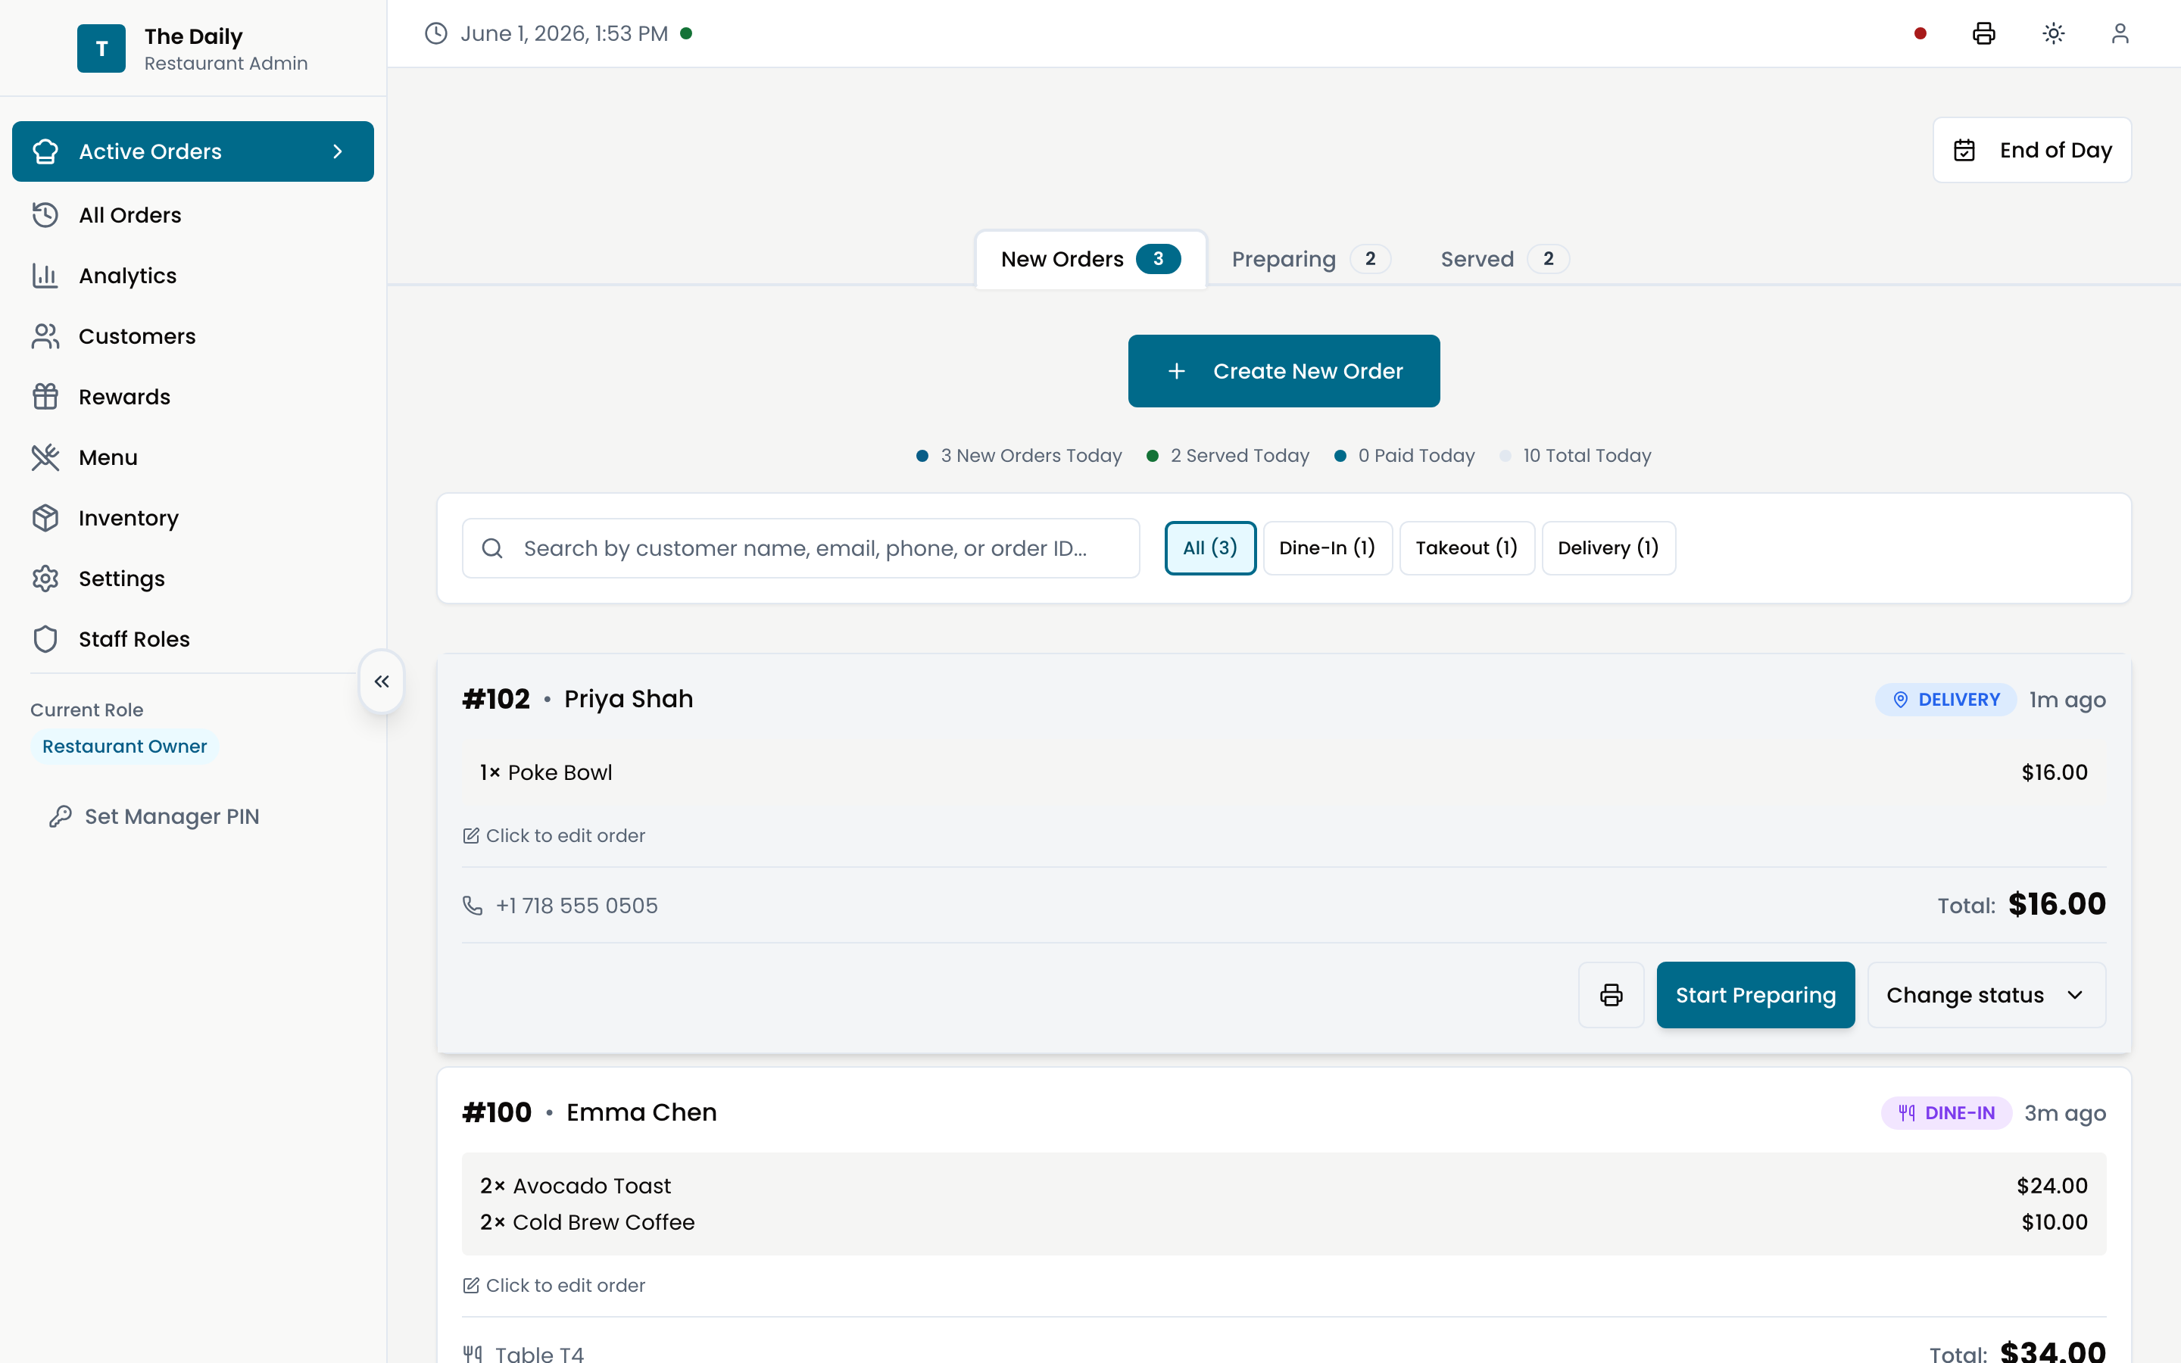Viewport: 2181px width, 1363px height.
Task: Open Staff Roles page
Action: coord(193,639)
